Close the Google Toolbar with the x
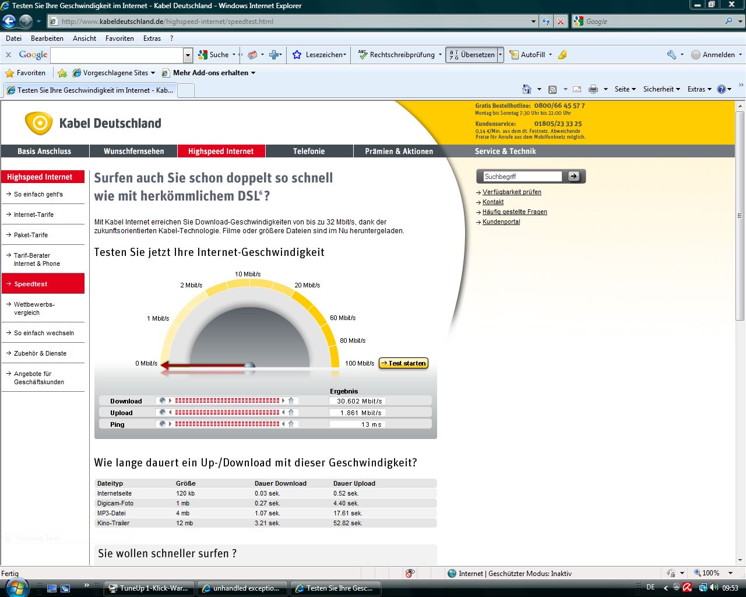This screenshot has height=597, width=746. click(8, 55)
